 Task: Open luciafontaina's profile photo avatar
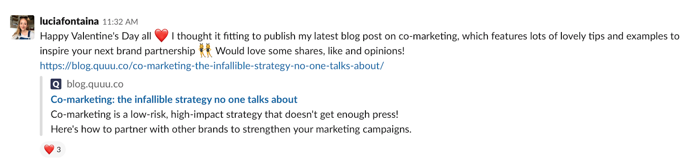click(x=22, y=27)
